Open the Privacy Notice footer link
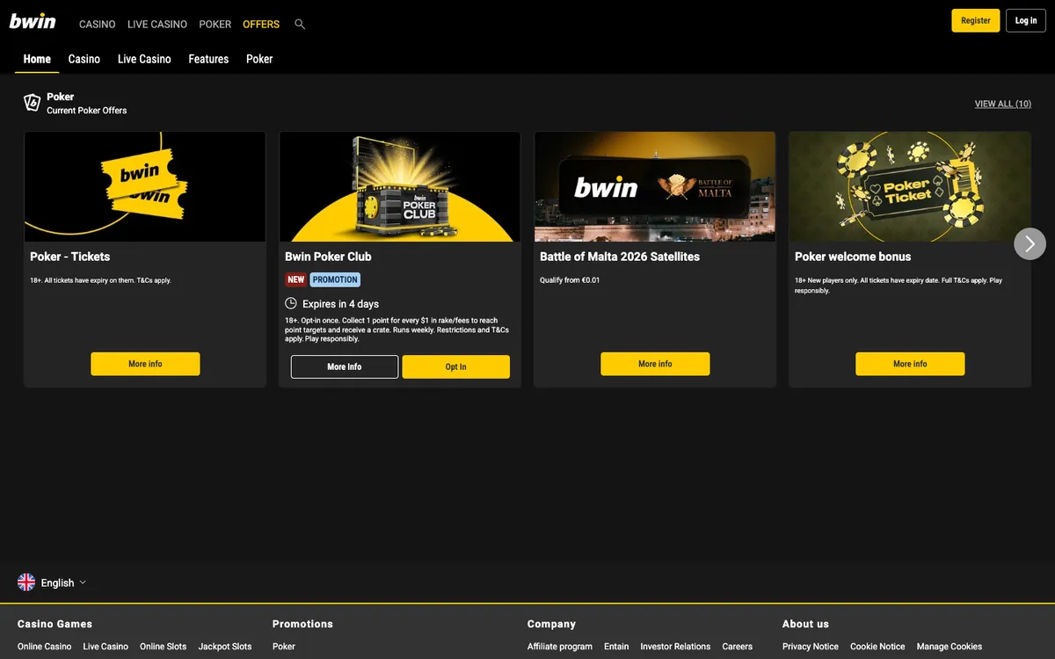 point(811,647)
